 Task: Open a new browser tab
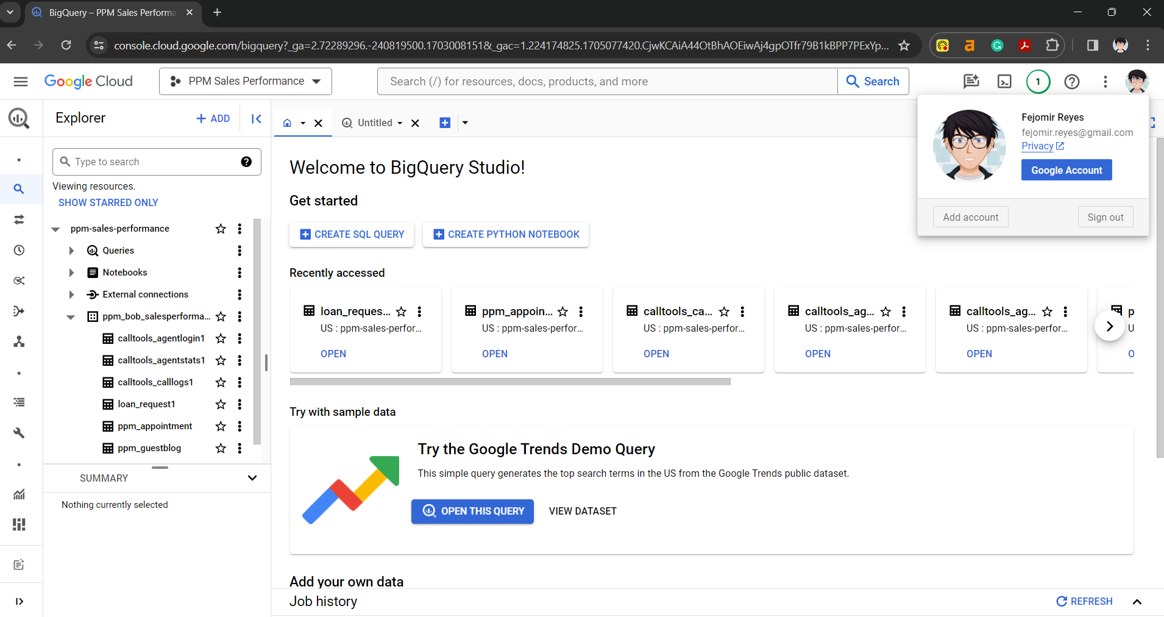217,12
